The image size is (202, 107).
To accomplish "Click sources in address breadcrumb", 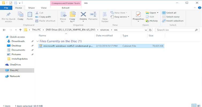I will click(105, 30).
